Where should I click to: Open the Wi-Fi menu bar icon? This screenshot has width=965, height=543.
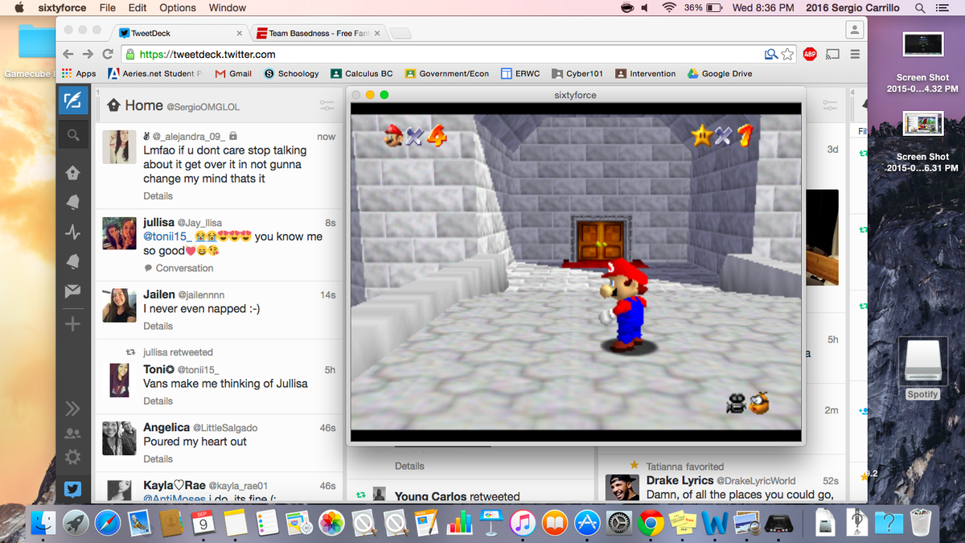tap(669, 8)
